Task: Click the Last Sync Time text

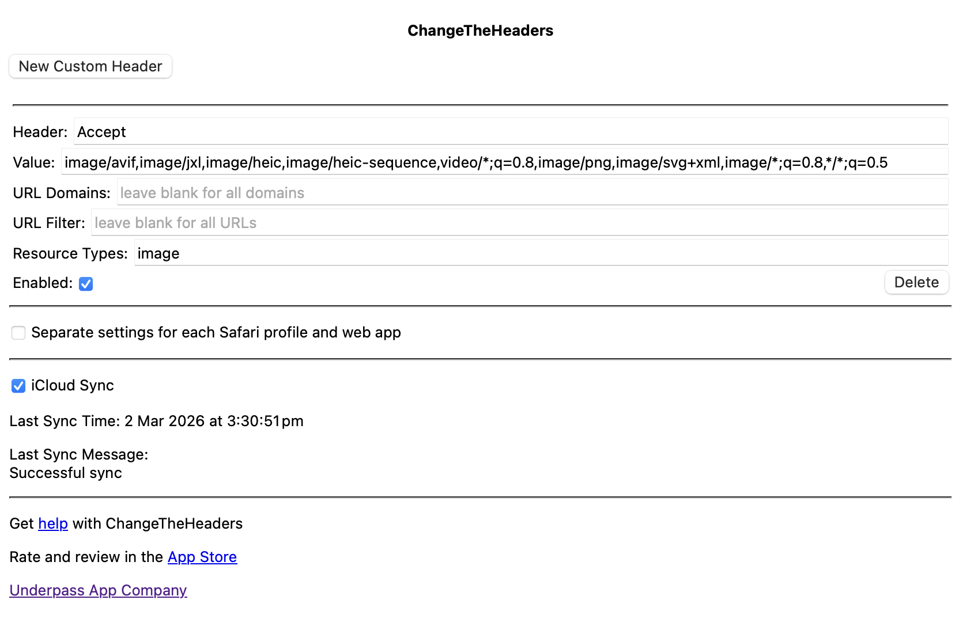Action: (156, 421)
